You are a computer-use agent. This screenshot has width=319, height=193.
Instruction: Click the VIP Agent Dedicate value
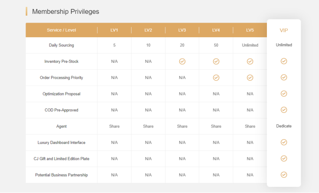284,126
